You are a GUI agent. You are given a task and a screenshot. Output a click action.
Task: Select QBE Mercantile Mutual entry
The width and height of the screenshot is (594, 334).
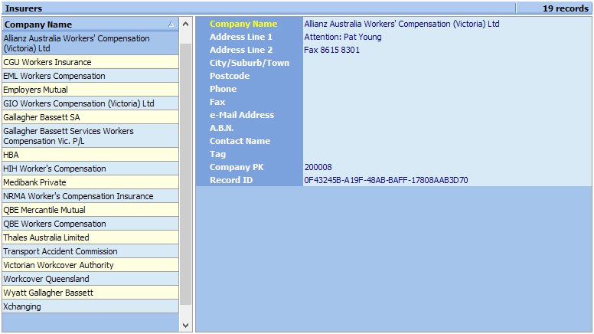(90, 210)
